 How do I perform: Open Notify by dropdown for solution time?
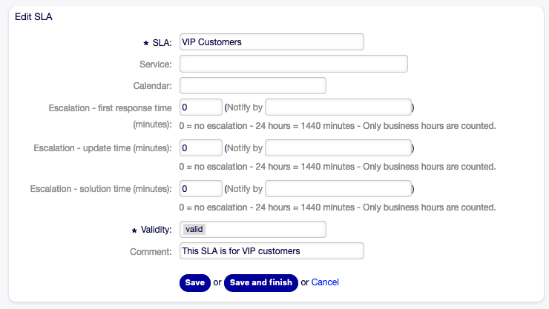click(338, 188)
